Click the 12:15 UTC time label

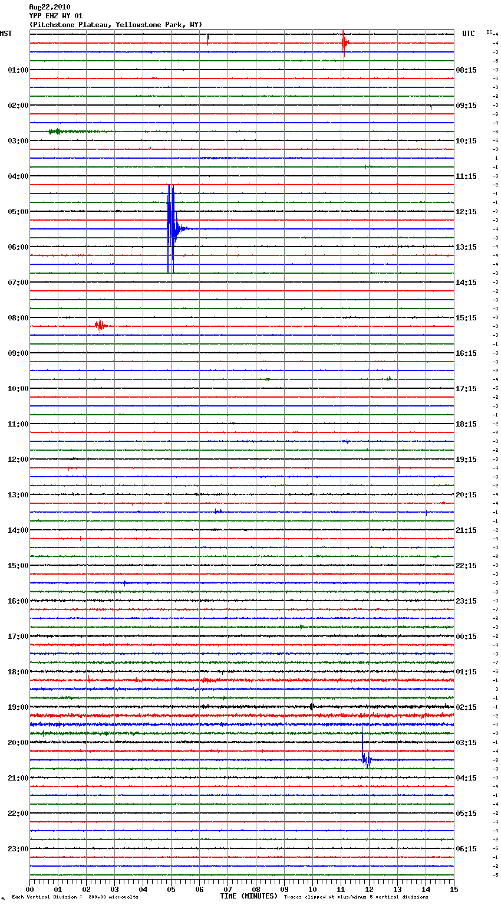click(466, 211)
